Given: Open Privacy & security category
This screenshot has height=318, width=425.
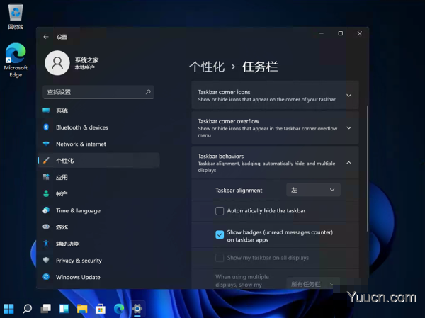Looking at the screenshot, I should [x=98, y=260].
